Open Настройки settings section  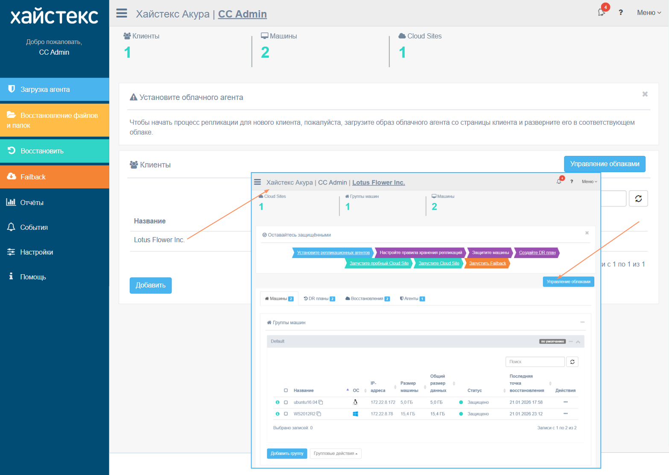coord(55,252)
